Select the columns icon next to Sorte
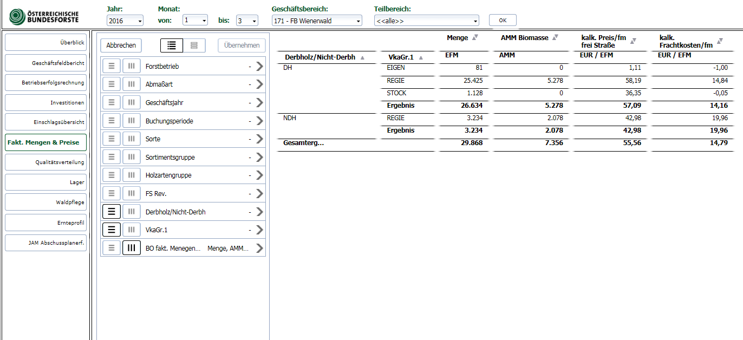This screenshot has width=743, height=340. (x=132, y=139)
